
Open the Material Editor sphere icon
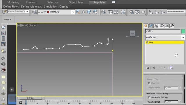point(123,12)
